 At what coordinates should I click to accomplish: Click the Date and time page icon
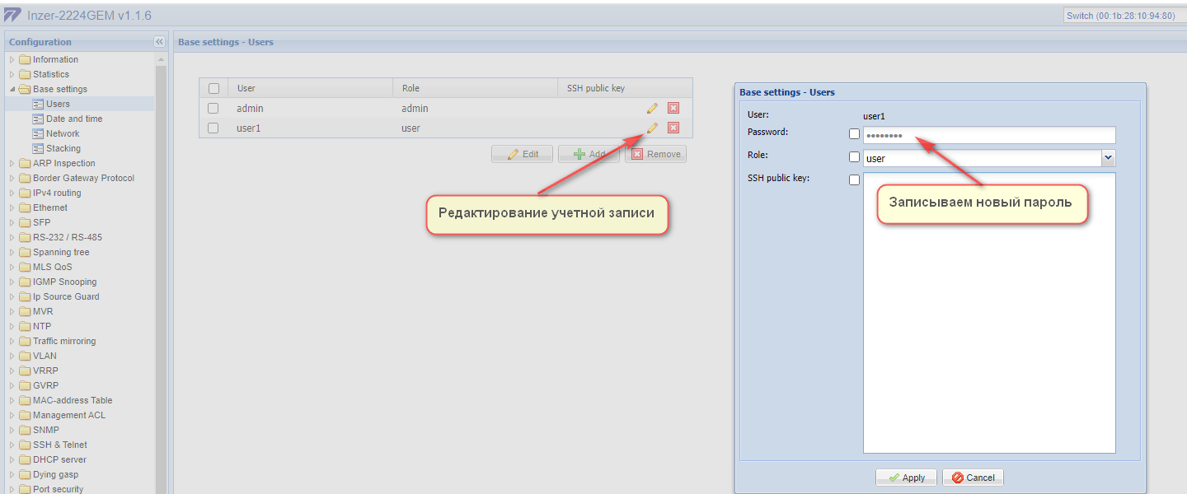pos(39,119)
